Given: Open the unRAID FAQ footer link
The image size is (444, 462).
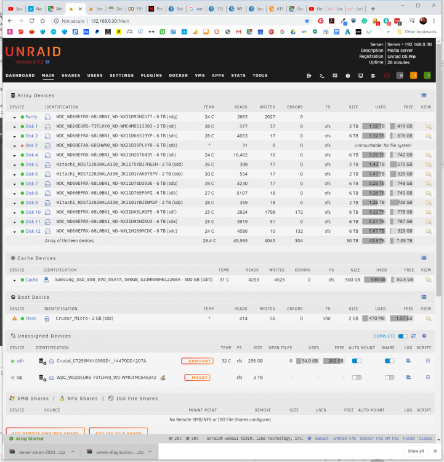Looking at the screenshot, I should click(x=344, y=439).
